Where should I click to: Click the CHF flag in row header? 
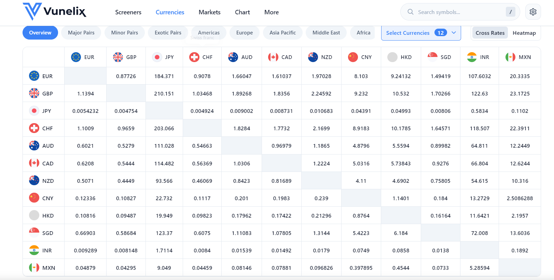click(x=34, y=128)
